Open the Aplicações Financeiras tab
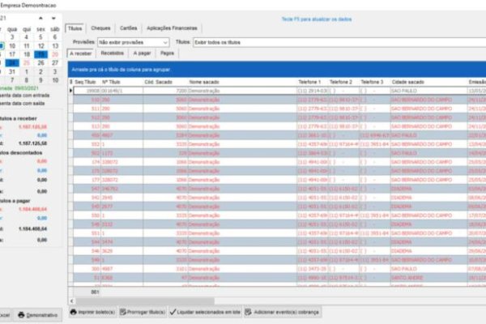 [173, 28]
